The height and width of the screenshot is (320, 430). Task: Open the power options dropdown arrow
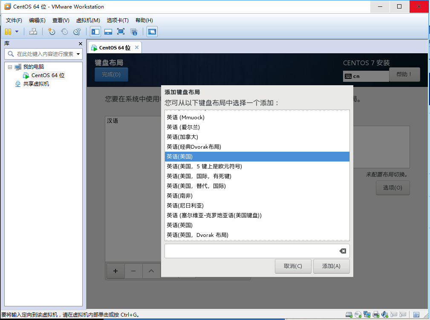coord(17,32)
